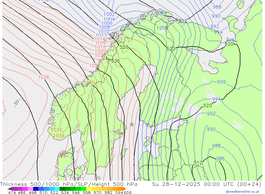Select the red 1030 pressure label
The height and width of the screenshot is (194, 265).
89,82
